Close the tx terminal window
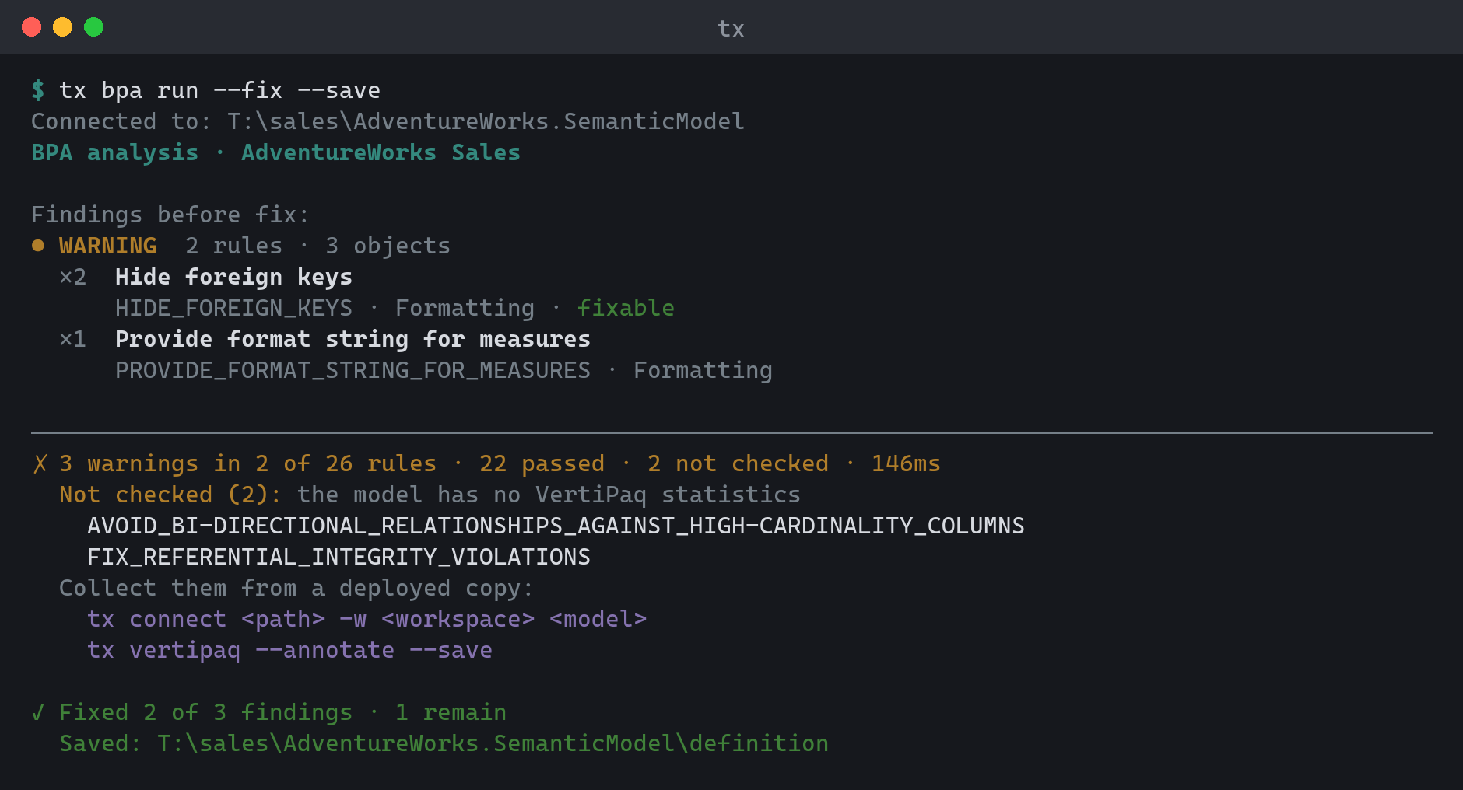 31,27
